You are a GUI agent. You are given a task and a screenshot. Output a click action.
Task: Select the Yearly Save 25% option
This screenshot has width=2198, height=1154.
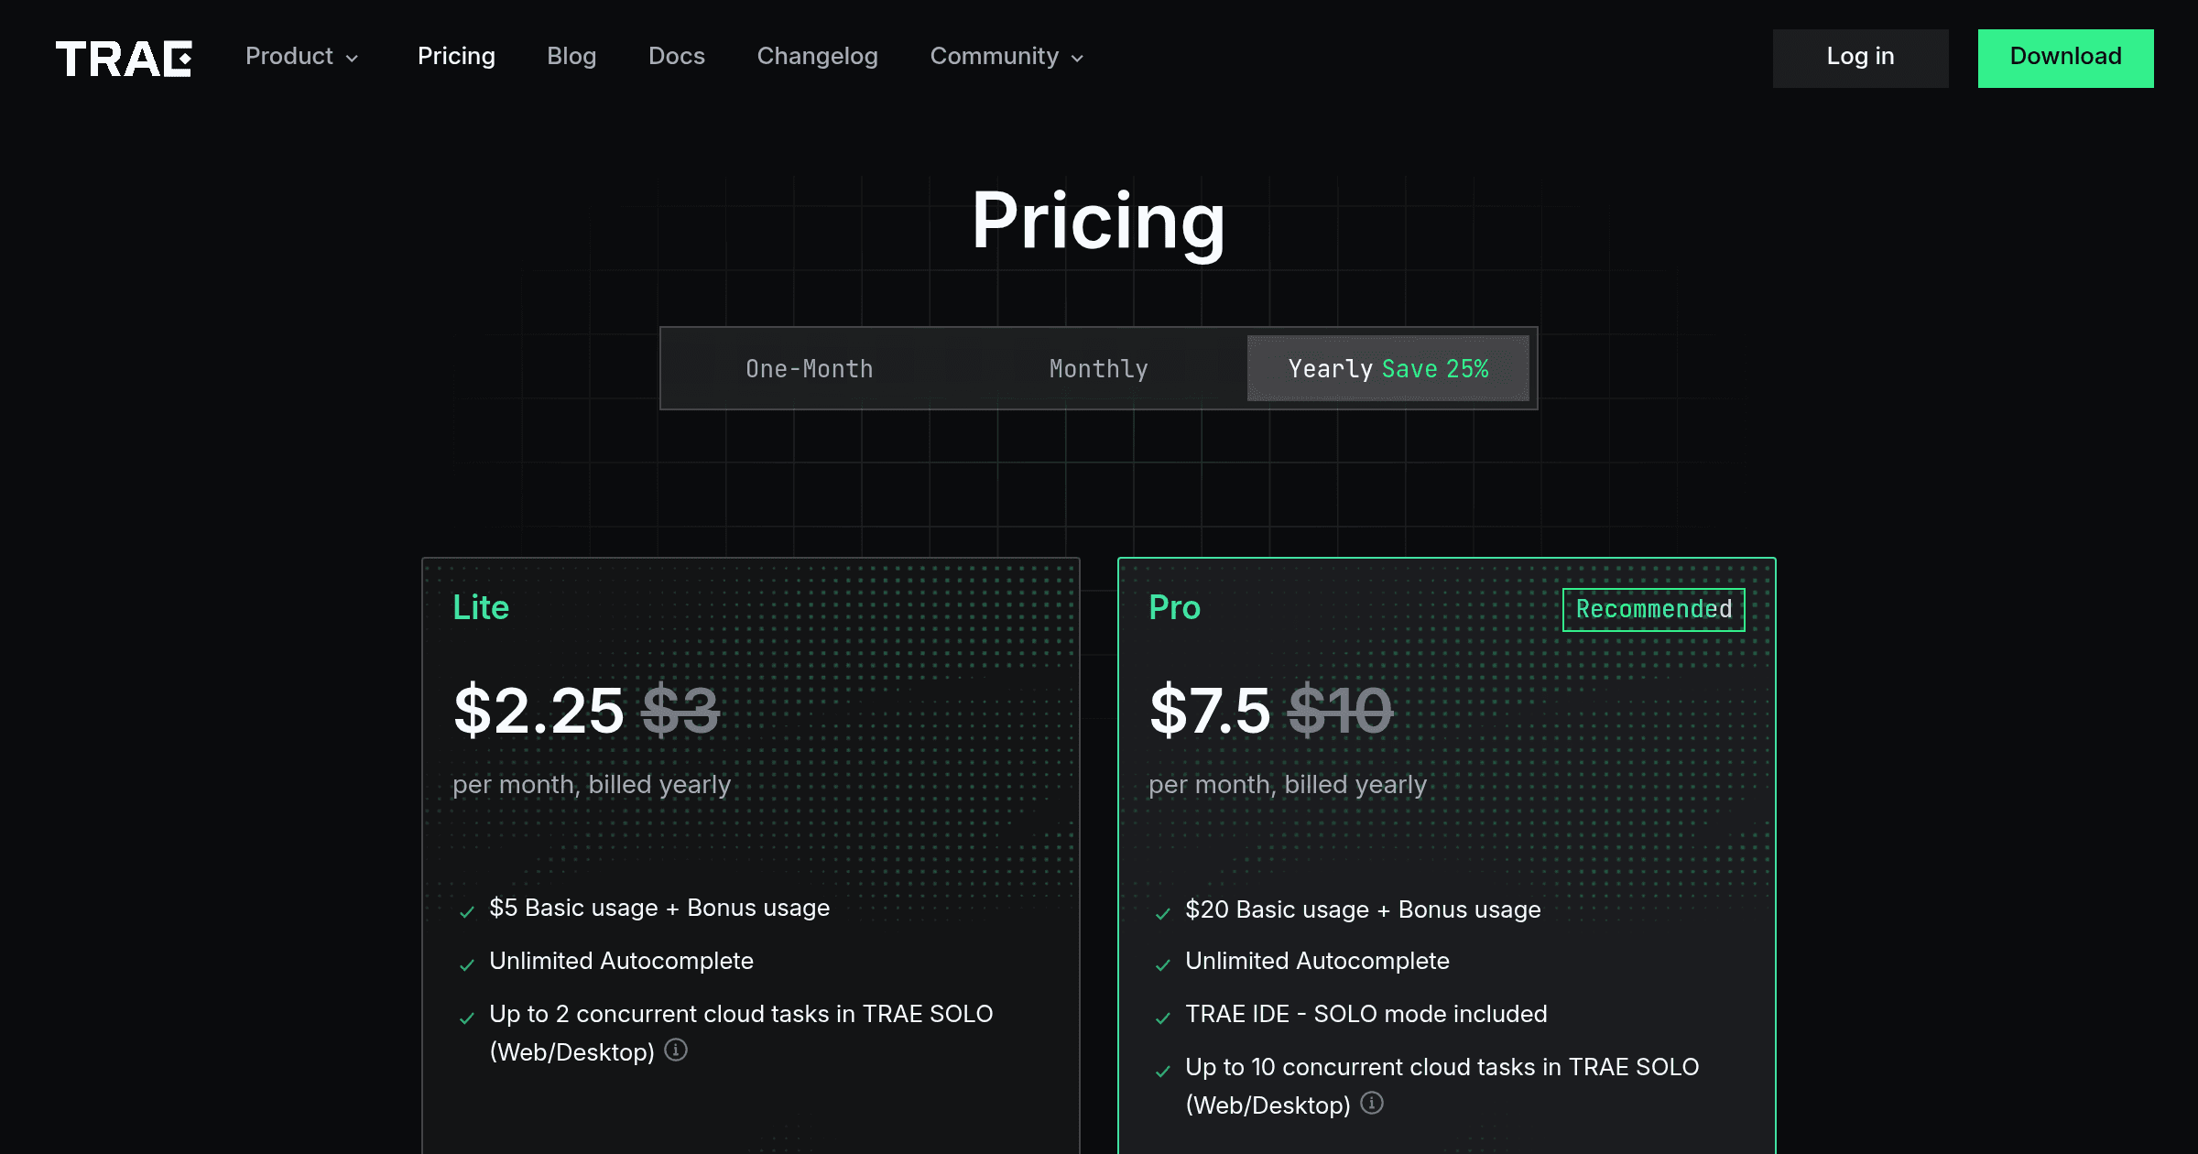(x=1387, y=368)
